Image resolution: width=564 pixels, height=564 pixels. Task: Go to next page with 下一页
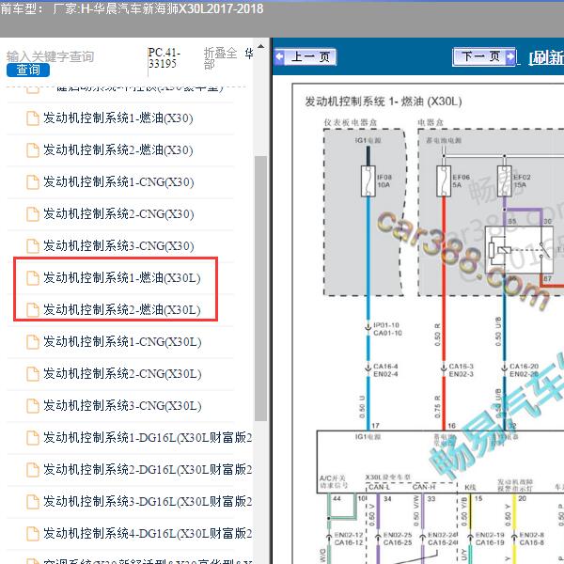(484, 56)
